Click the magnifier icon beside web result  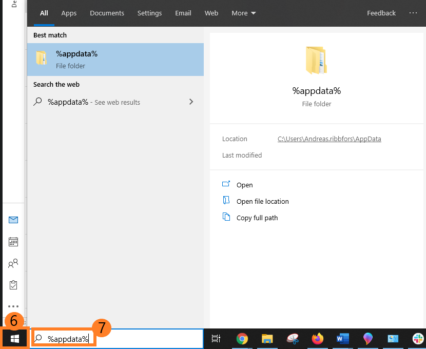37,102
